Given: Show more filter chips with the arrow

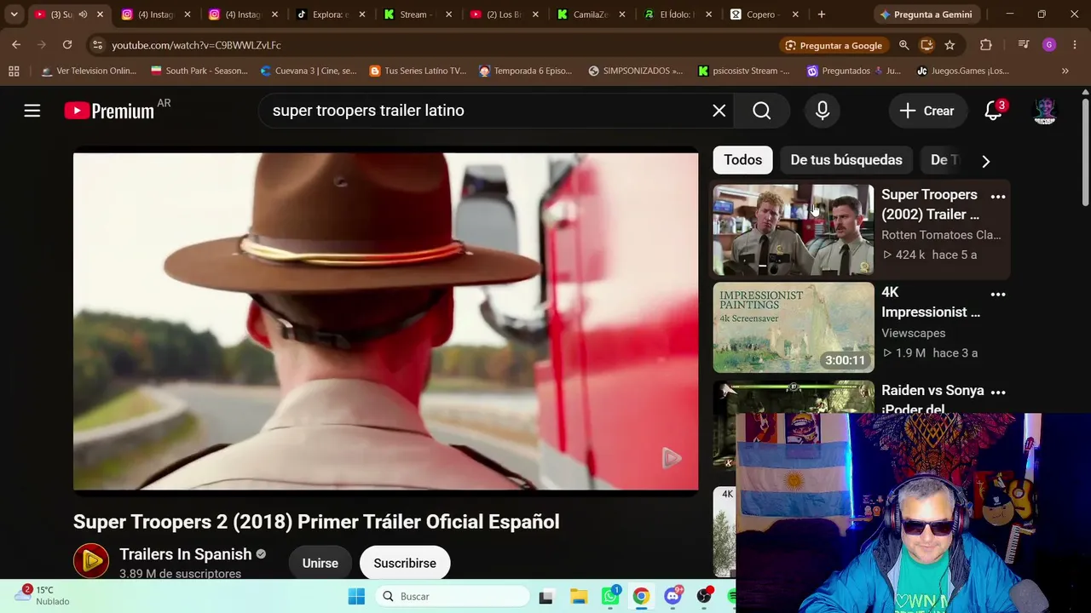Looking at the screenshot, I should [986, 160].
